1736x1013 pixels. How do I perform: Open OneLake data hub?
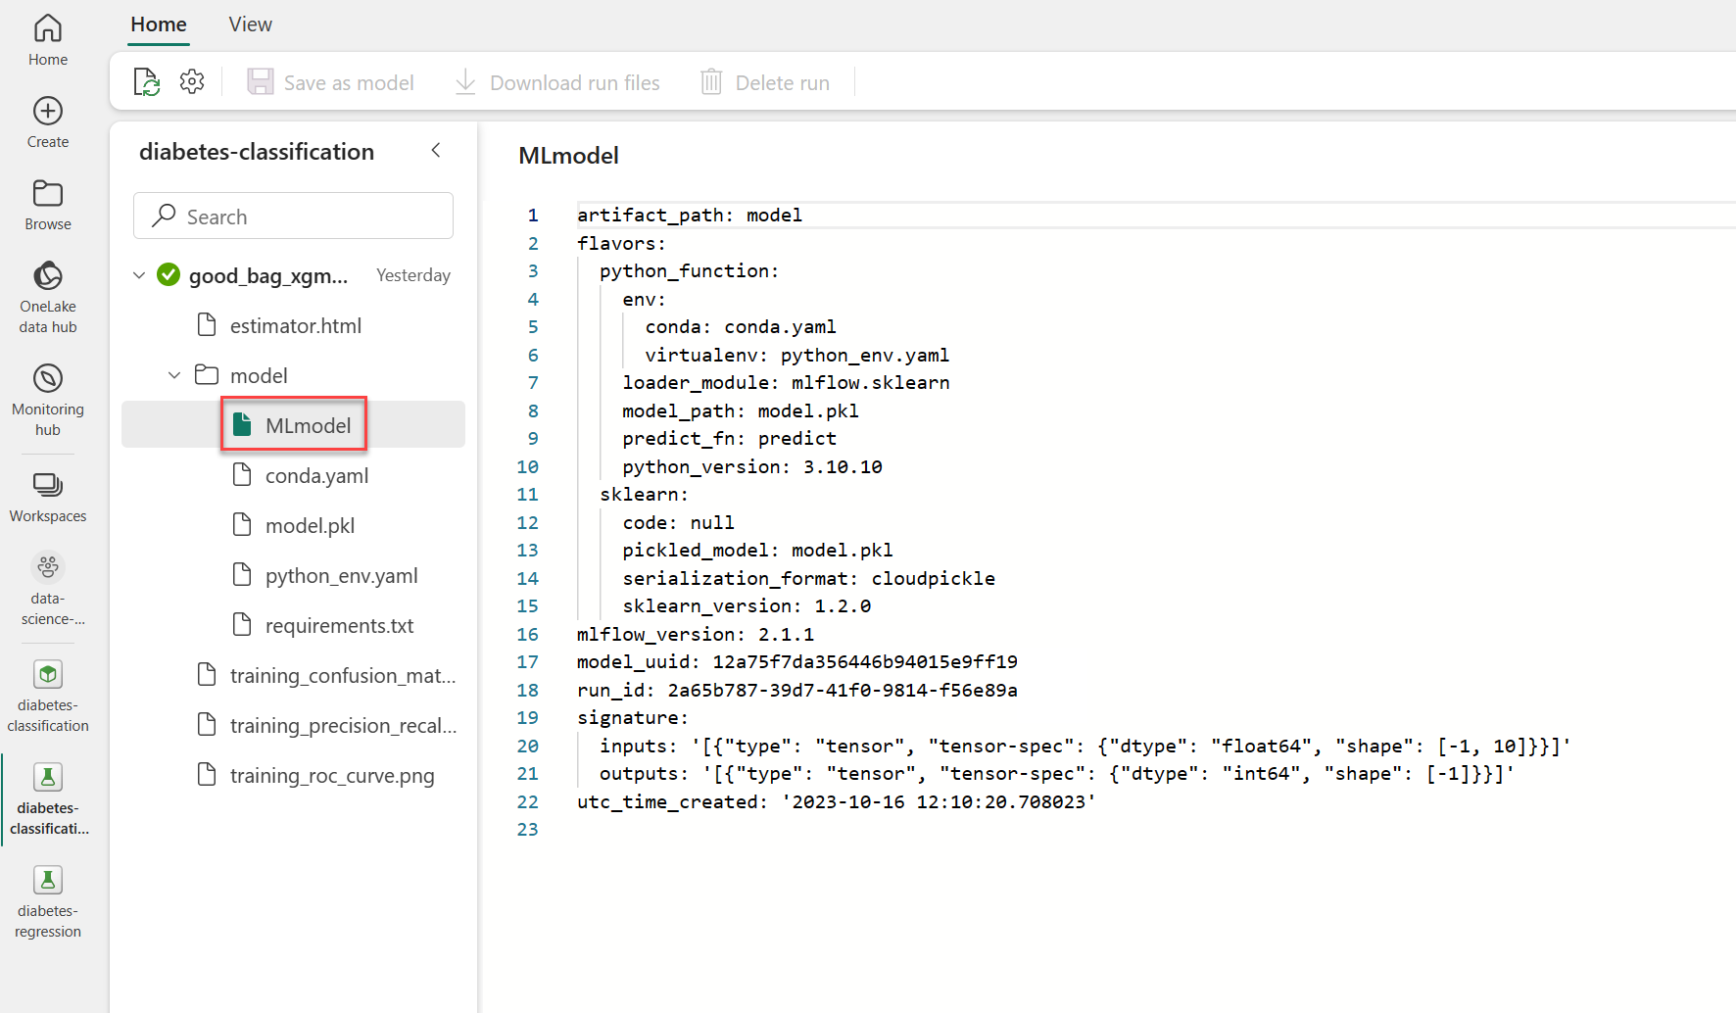click(48, 297)
